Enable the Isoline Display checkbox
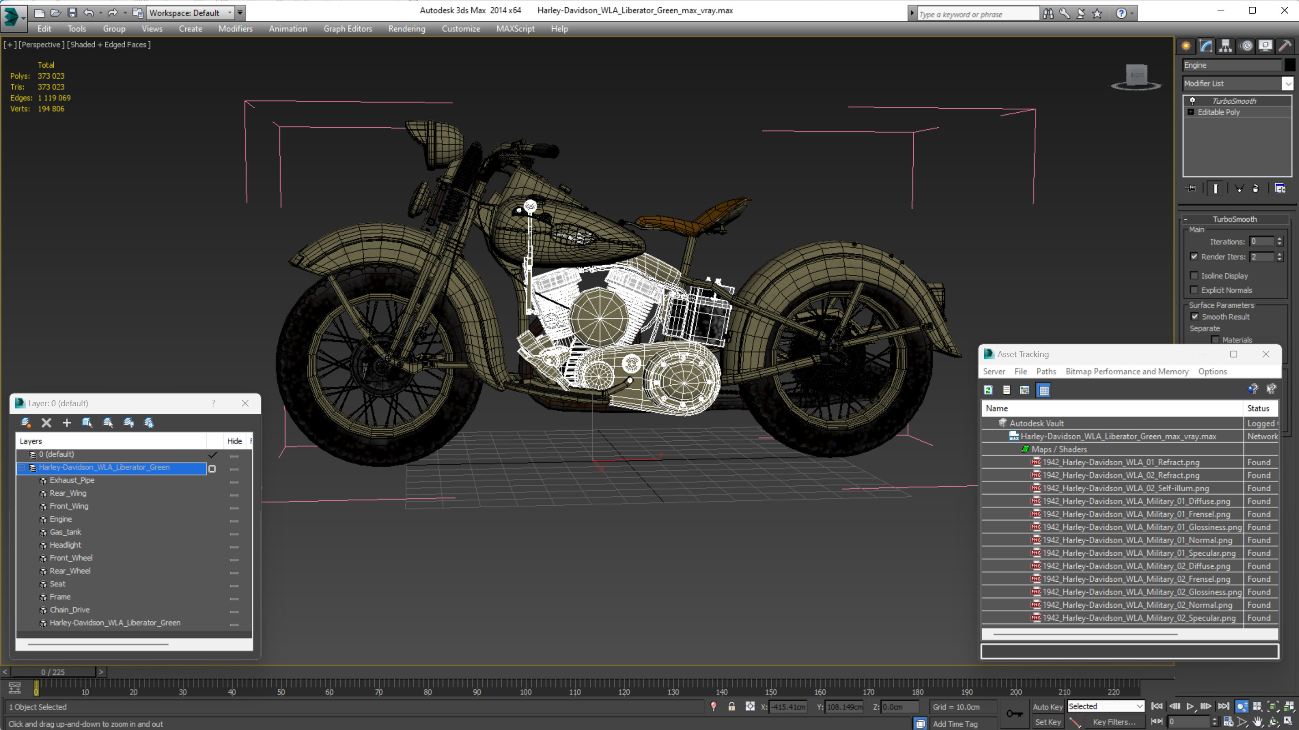1299x730 pixels. (1194, 276)
